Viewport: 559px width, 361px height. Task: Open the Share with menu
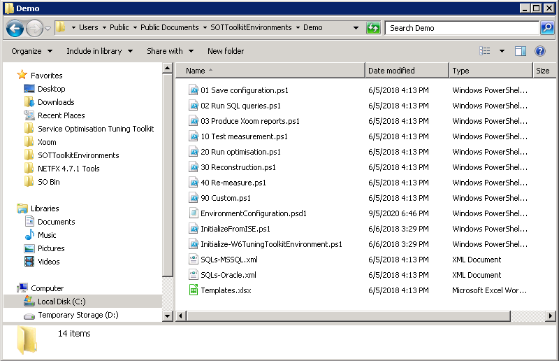170,51
